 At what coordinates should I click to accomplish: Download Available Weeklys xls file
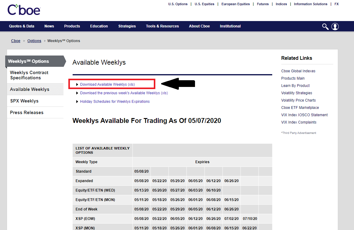pyautogui.click(x=107, y=84)
